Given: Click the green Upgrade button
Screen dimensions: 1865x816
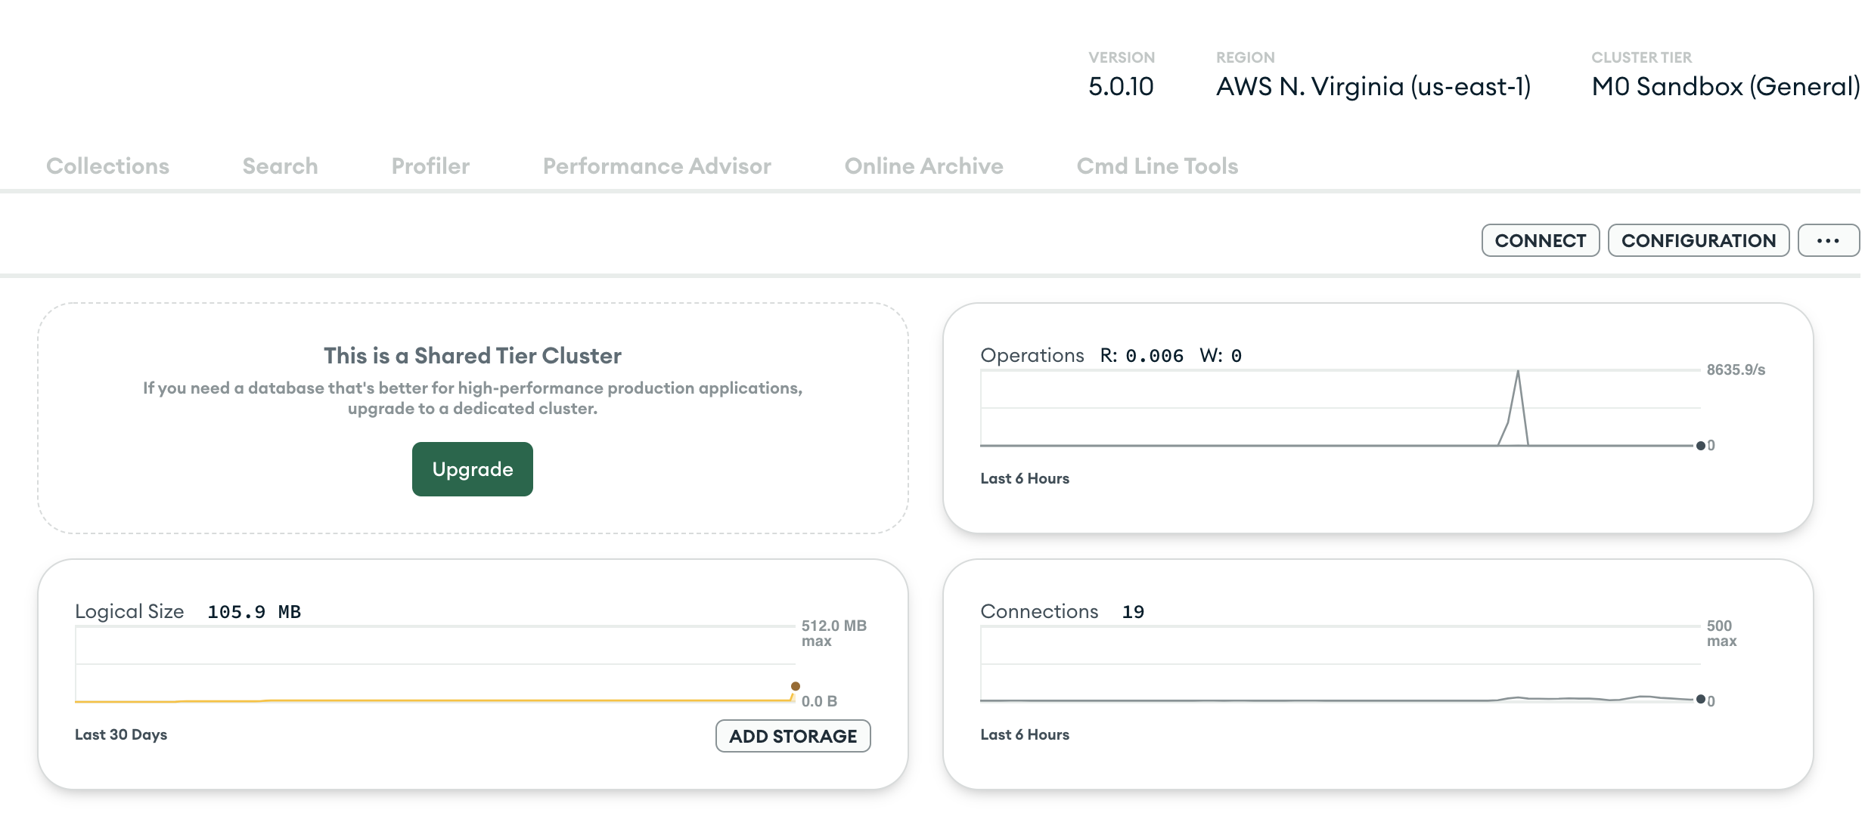Looking at the screenshot, I should tap(472, 469).
